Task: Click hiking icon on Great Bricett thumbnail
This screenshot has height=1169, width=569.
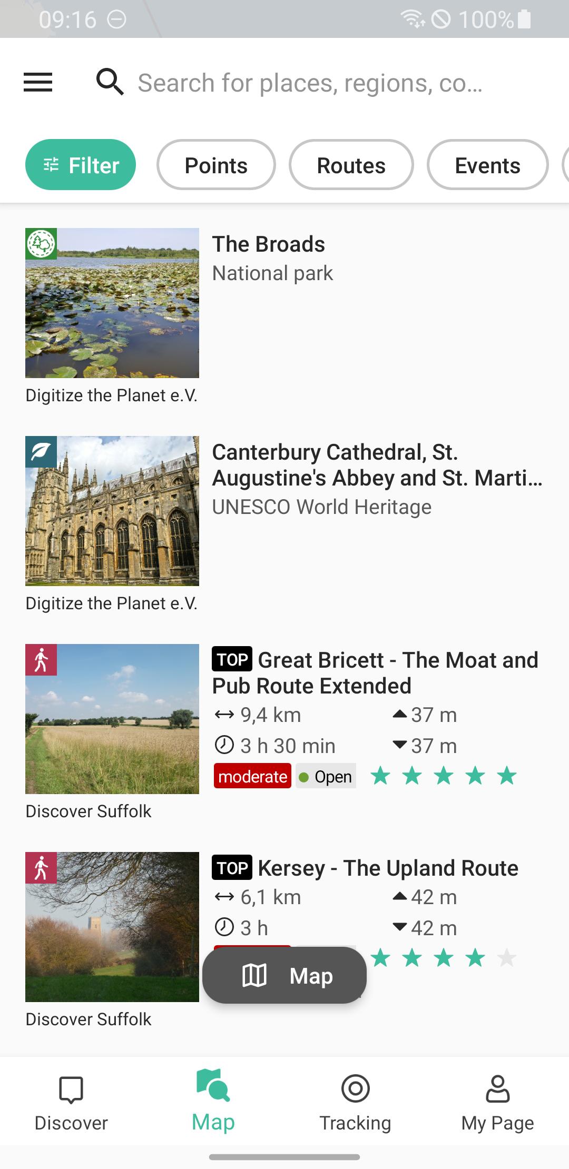Action: 41,660
